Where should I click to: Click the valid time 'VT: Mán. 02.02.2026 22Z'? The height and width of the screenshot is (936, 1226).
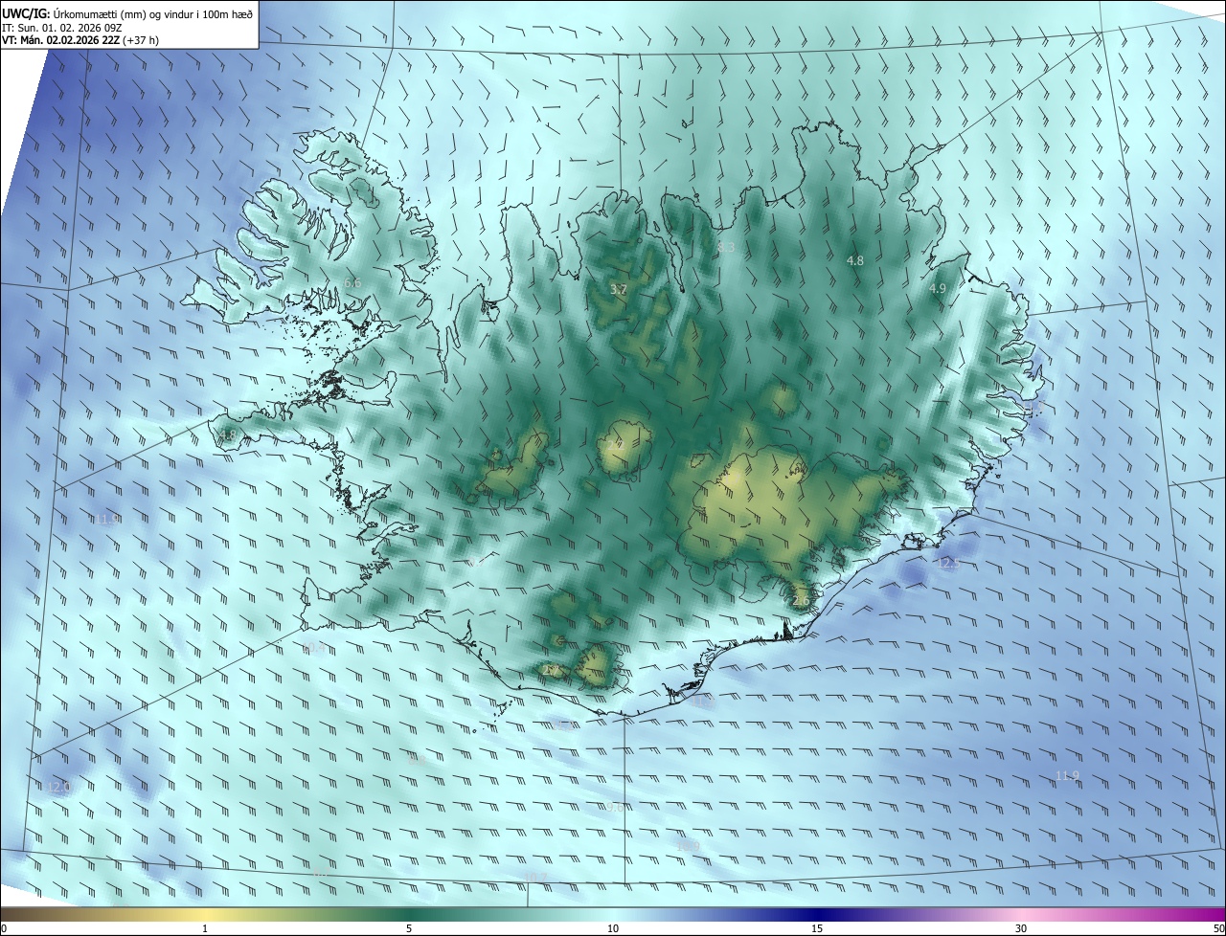(x=60, y=39)
